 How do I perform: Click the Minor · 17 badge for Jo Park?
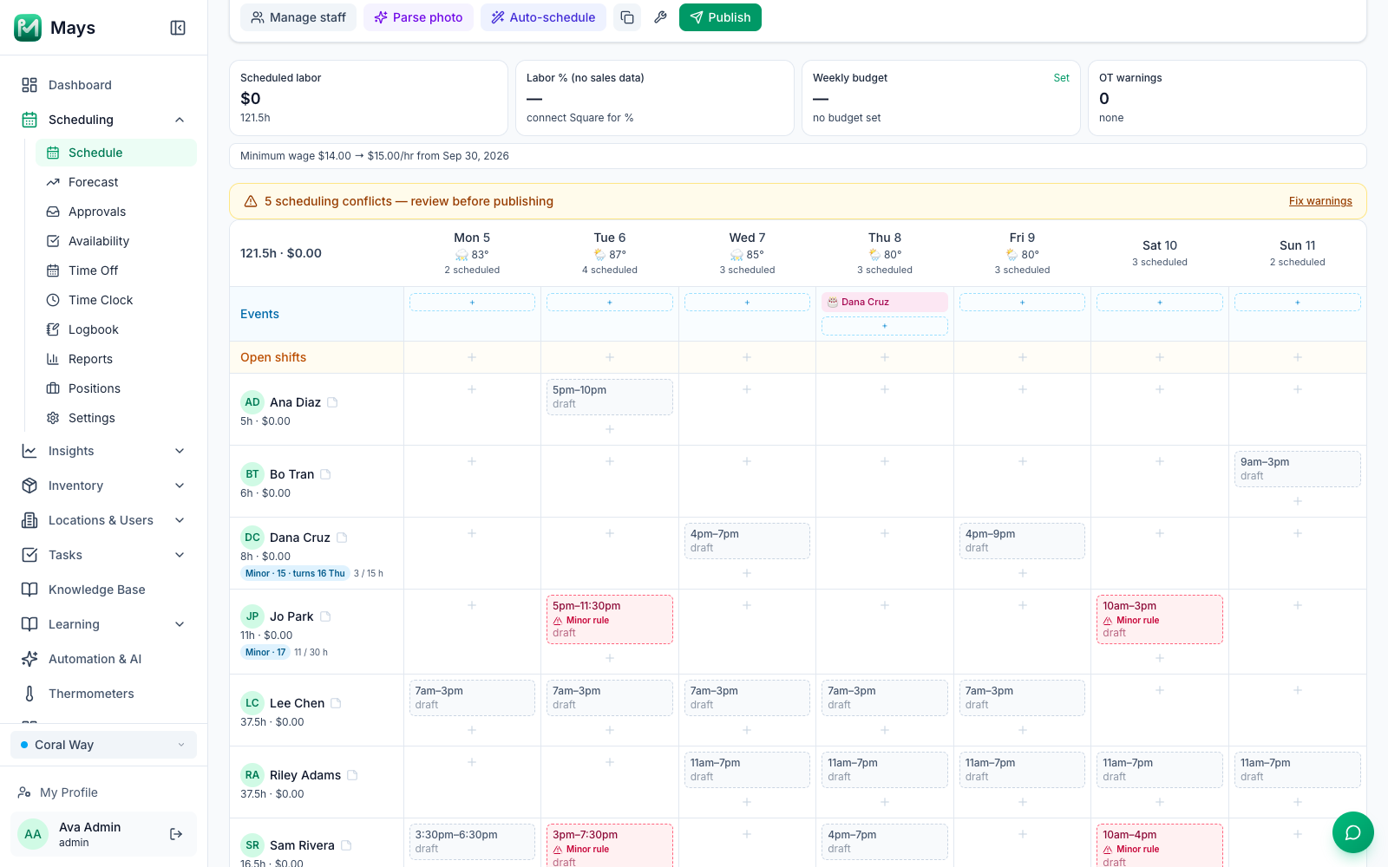tap(265, 652)
